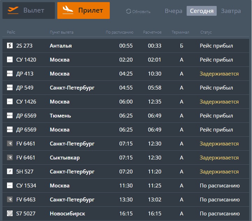This screenshot has height=221, width=252.
Task: Click Рейс прибыл status of 2S 273
Action: (216, 46)
